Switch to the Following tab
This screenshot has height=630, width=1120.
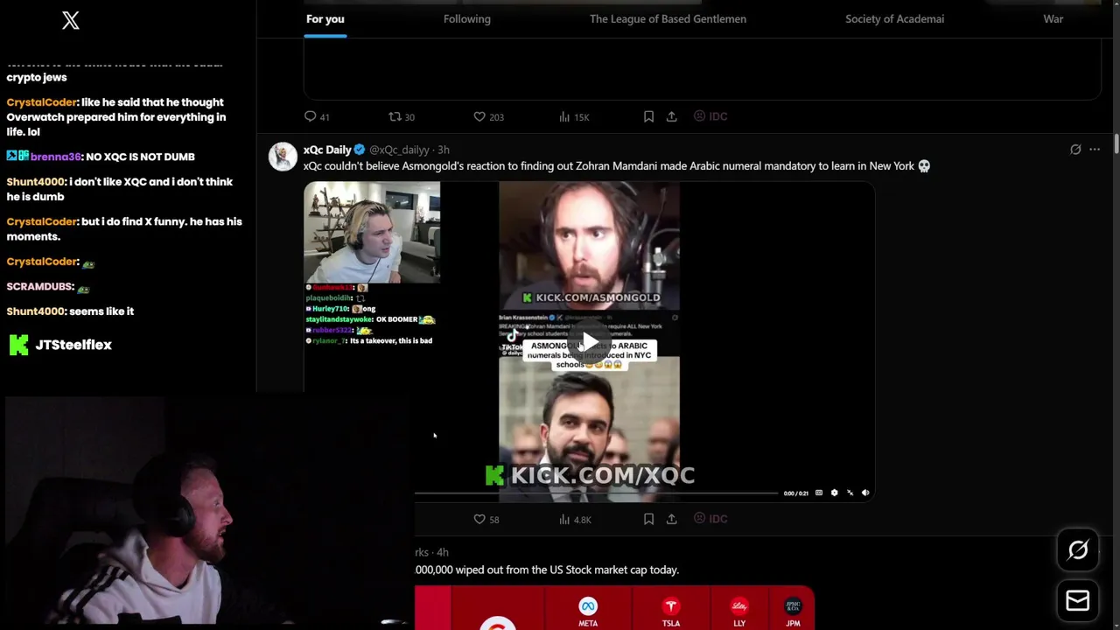pyautogui.click(x=467, y=18)
